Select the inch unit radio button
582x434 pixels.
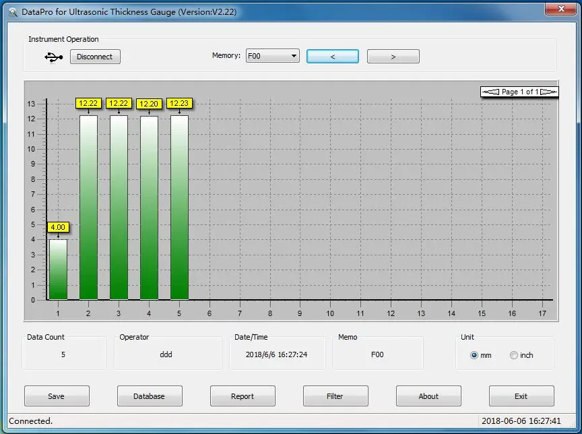coord(514,355)
